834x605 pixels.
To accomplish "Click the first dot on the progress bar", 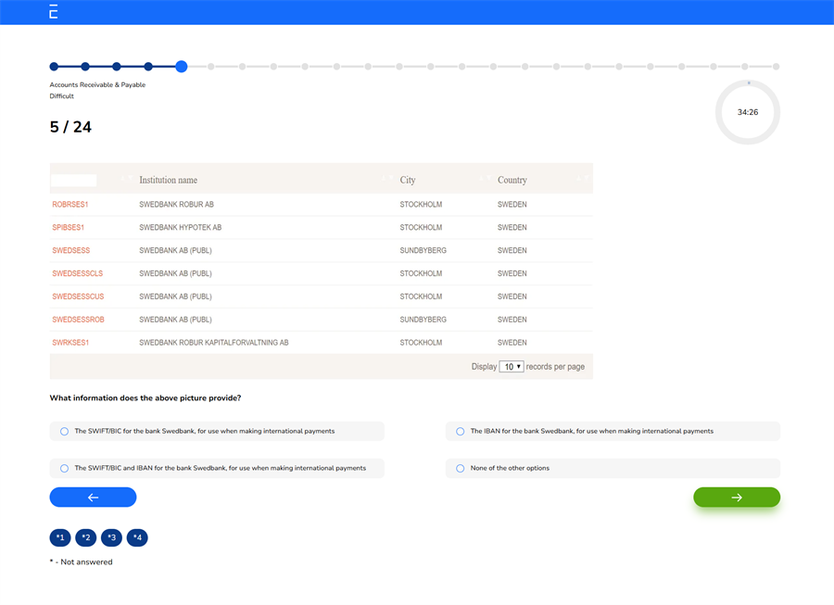I will click(53, 66).
